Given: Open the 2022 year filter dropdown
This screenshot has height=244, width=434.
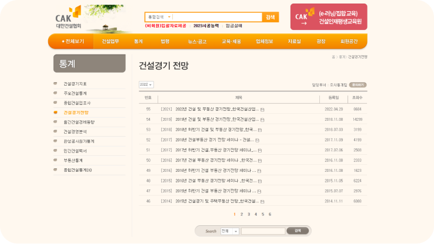Looking at the screenshot, I should [x=146, y=84].
